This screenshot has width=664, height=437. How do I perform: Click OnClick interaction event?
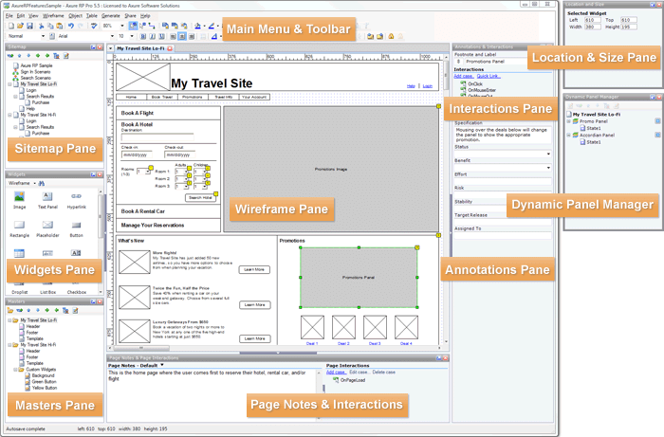point(474,83)
